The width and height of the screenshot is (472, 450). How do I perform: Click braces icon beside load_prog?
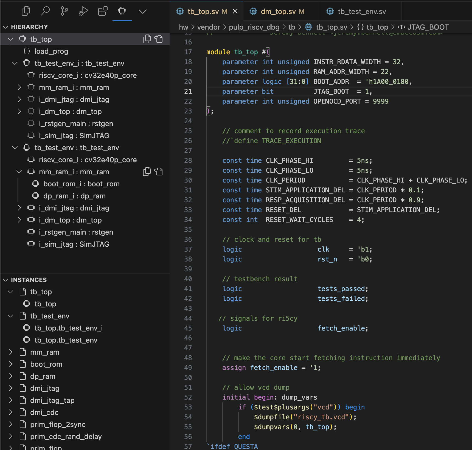27,51
